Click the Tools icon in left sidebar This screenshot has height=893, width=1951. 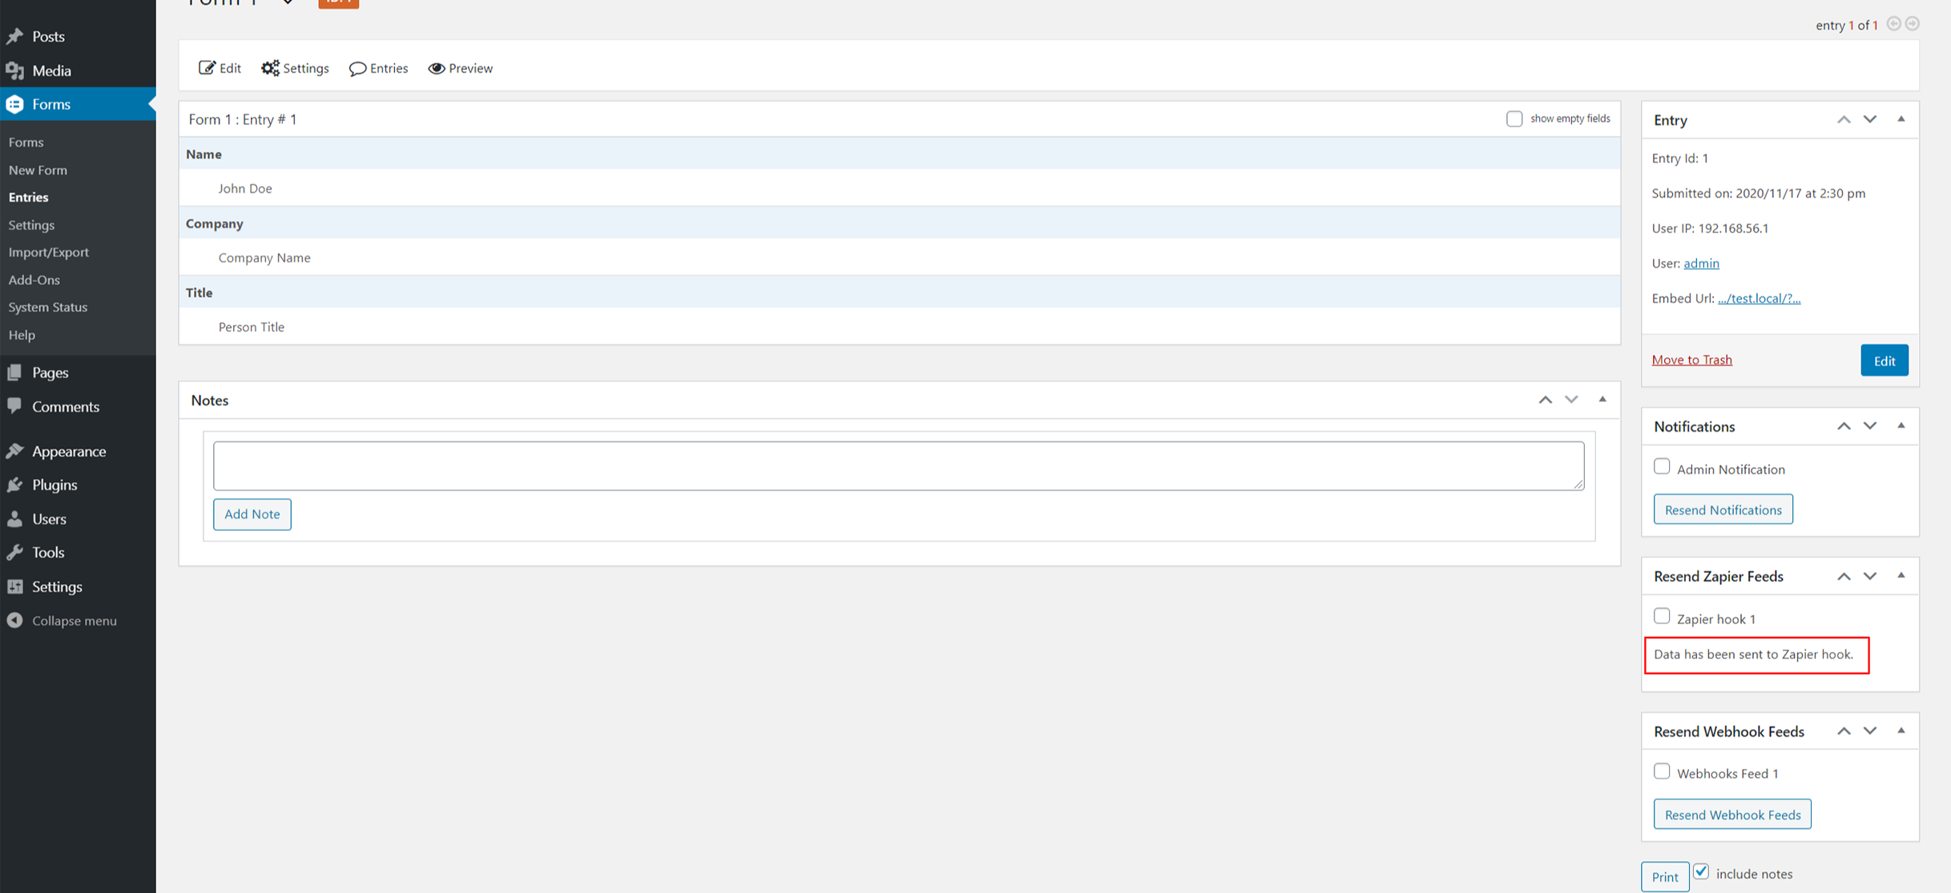tap(16, 552)
